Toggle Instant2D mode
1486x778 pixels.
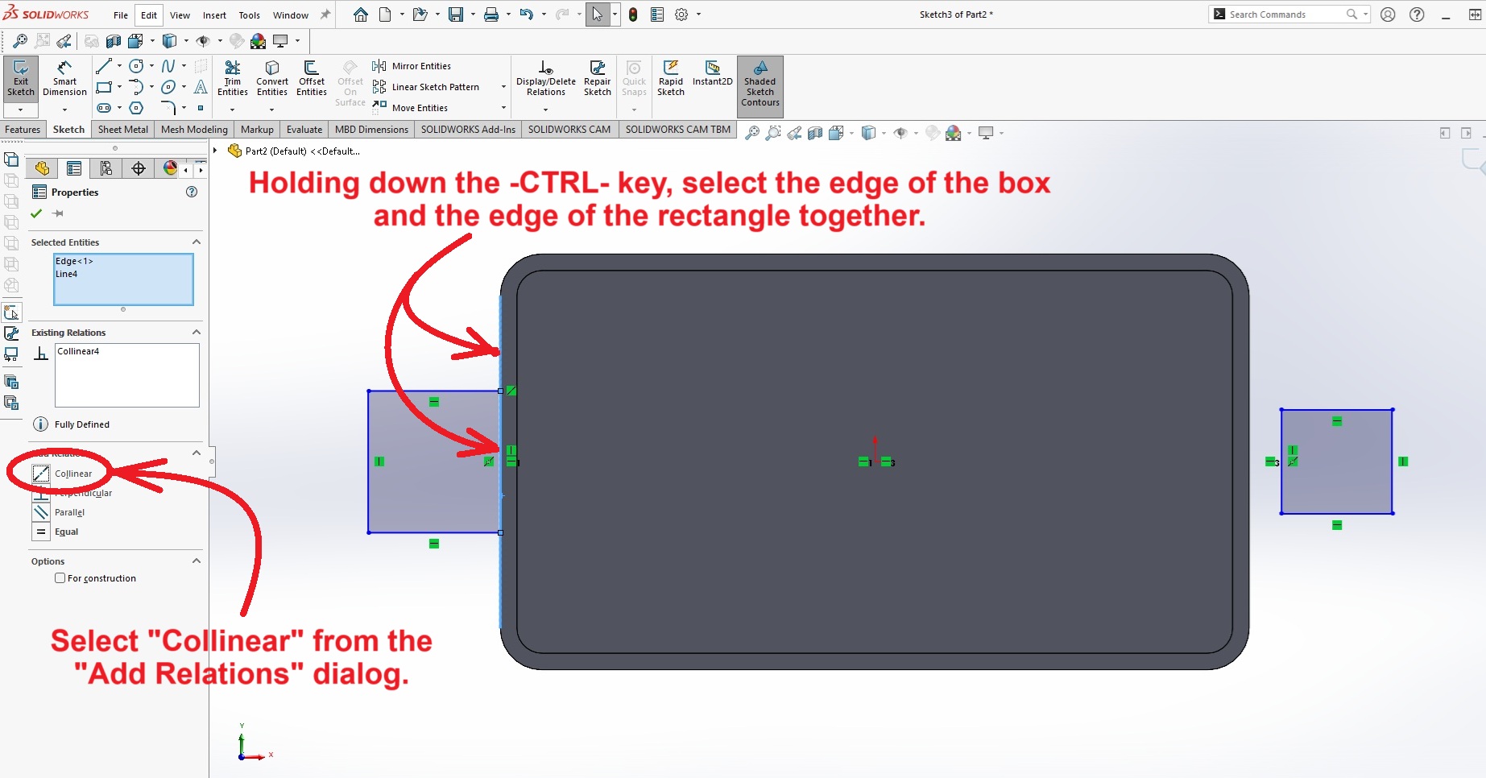click(712, 72)
